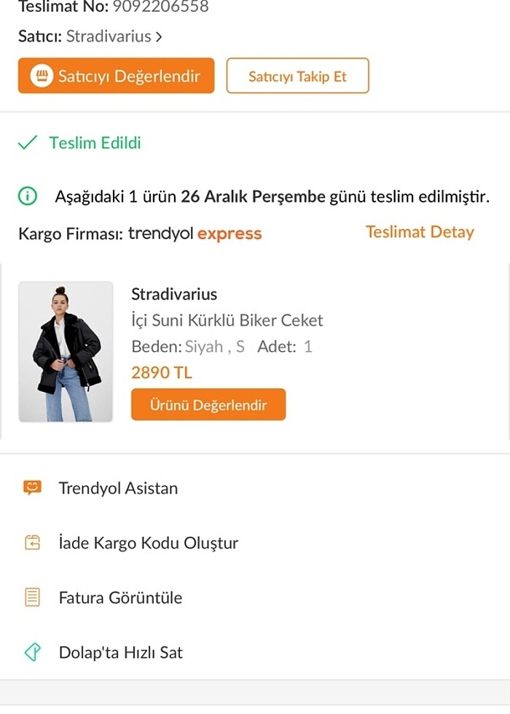Click the 2890 TL price text
The width and height of the screenshot is (510, 714).
[x=161, y=372]
